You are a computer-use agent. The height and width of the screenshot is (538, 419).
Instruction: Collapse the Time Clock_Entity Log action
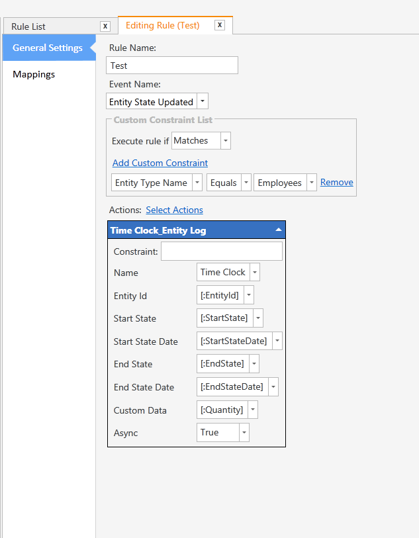tap(278, 230)
